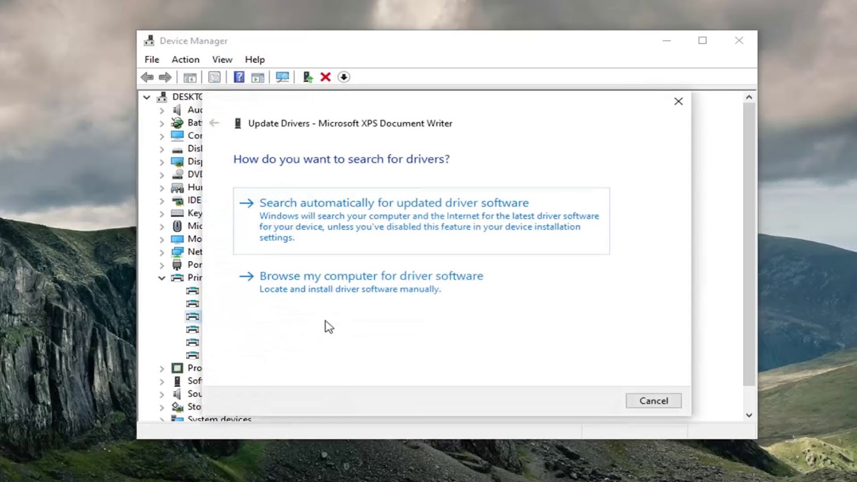
Task: Select the Disk drives icon in tree
Action: coord(177,149)
